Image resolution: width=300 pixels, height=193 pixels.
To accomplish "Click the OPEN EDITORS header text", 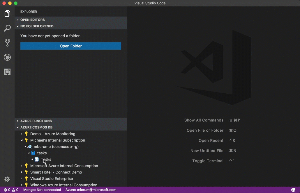I will coord(33,20).
